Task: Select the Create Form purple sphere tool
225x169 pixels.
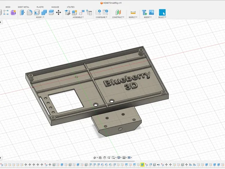Action: point(13,13)
